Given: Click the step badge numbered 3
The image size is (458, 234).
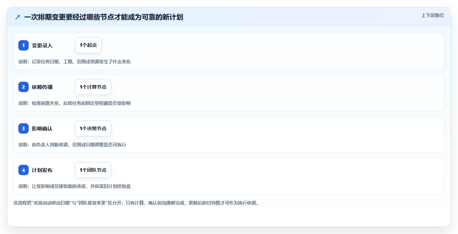Looking at the screenshot, I should point(24,128).
